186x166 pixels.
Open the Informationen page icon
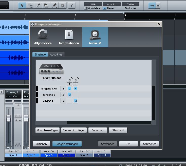[x=69, y=37]
